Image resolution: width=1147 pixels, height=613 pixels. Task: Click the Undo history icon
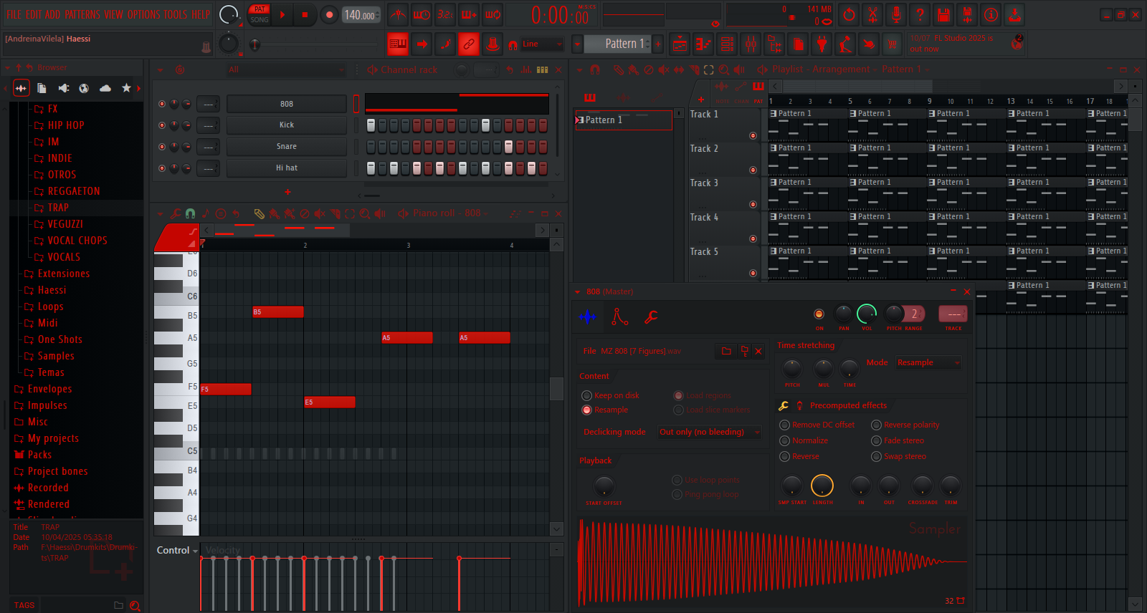[x=849, y=14]
